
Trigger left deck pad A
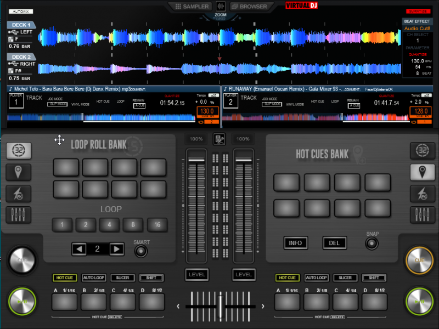pos(65,302)
